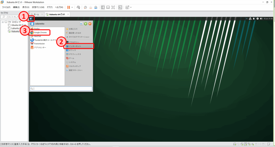Click the take snapshot clock icon
275x147 pixels.
point(85,7)
